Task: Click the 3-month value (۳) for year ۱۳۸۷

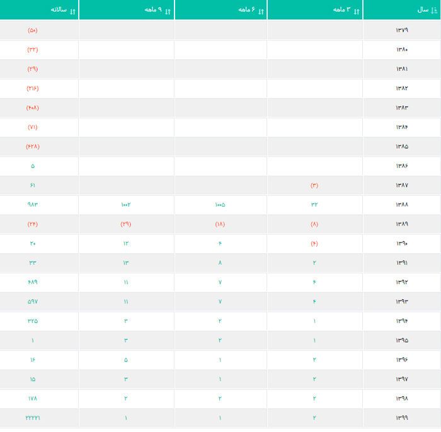Action: click(314, 185)
